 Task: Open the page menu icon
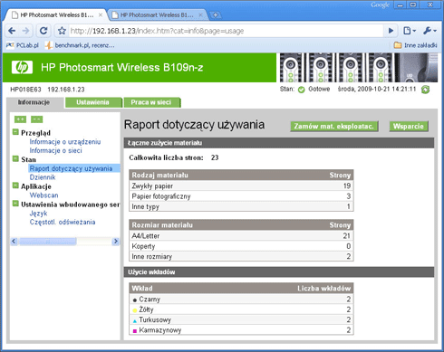coord(410,31)
